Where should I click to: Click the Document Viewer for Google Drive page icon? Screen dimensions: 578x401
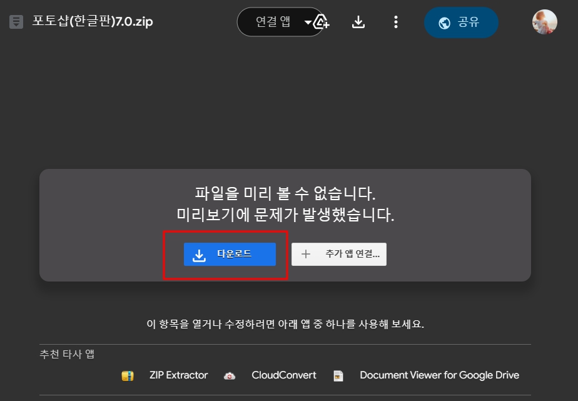pyautogui.click(x=338, y=375)
